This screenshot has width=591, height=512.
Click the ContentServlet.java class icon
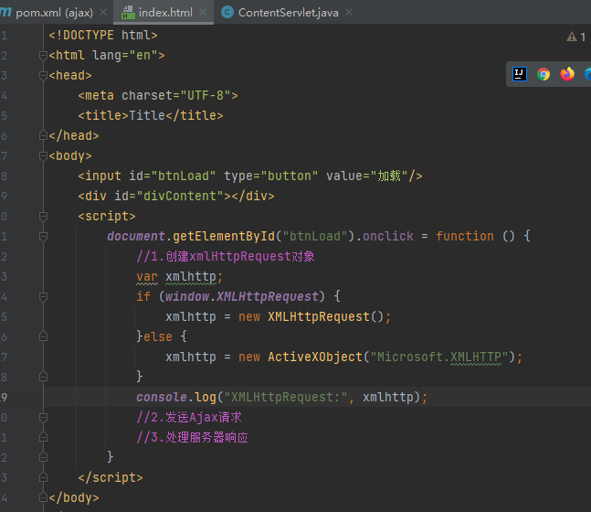227,13
